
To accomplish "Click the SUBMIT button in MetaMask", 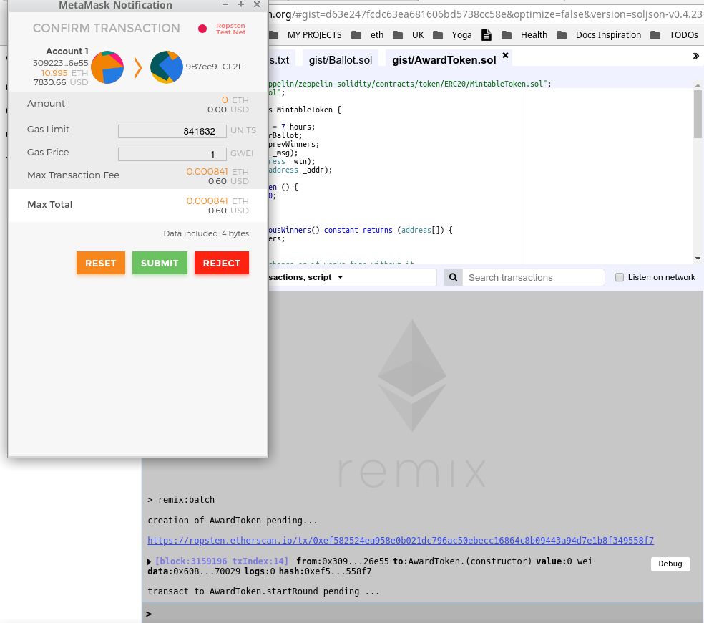I will coord(160,263).
